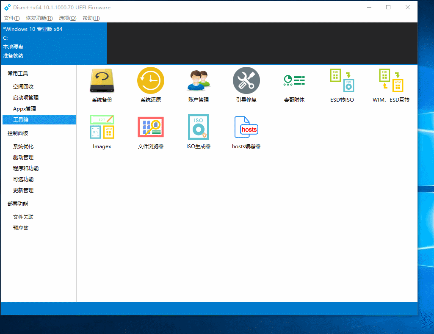434x334 pixels.
Task: Select 更新管理 in the sidebar
Action: 23,190
